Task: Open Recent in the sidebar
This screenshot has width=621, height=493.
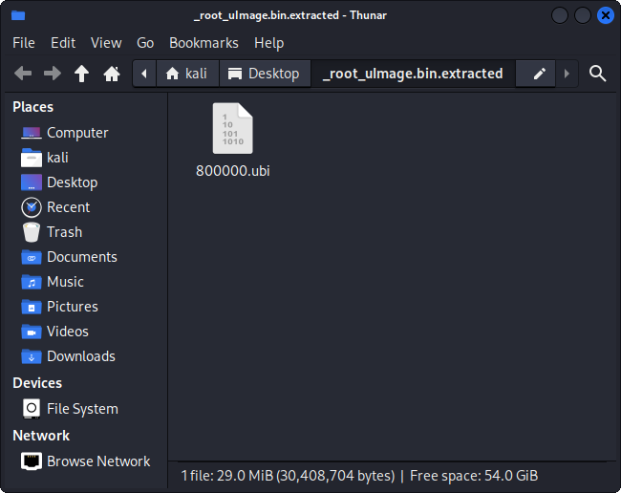Action: point(68,207)
